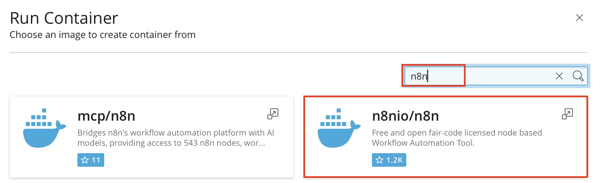This screenshot has width=600, height=183.
Task: Click the 'Choose an image' subtitle text
Action: [102, 35]
